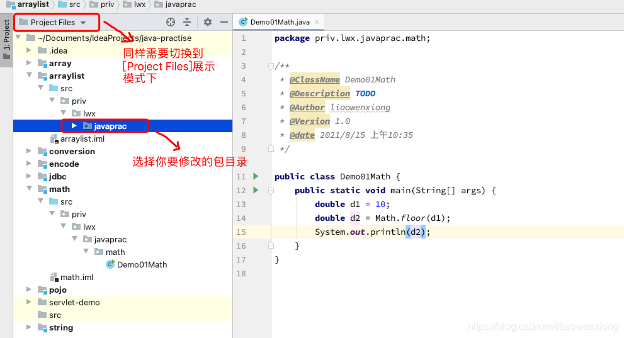This screenshot has width=624, height=338.
Task: Expand the .idea folder arrow
Action: (x=29, y=50)
